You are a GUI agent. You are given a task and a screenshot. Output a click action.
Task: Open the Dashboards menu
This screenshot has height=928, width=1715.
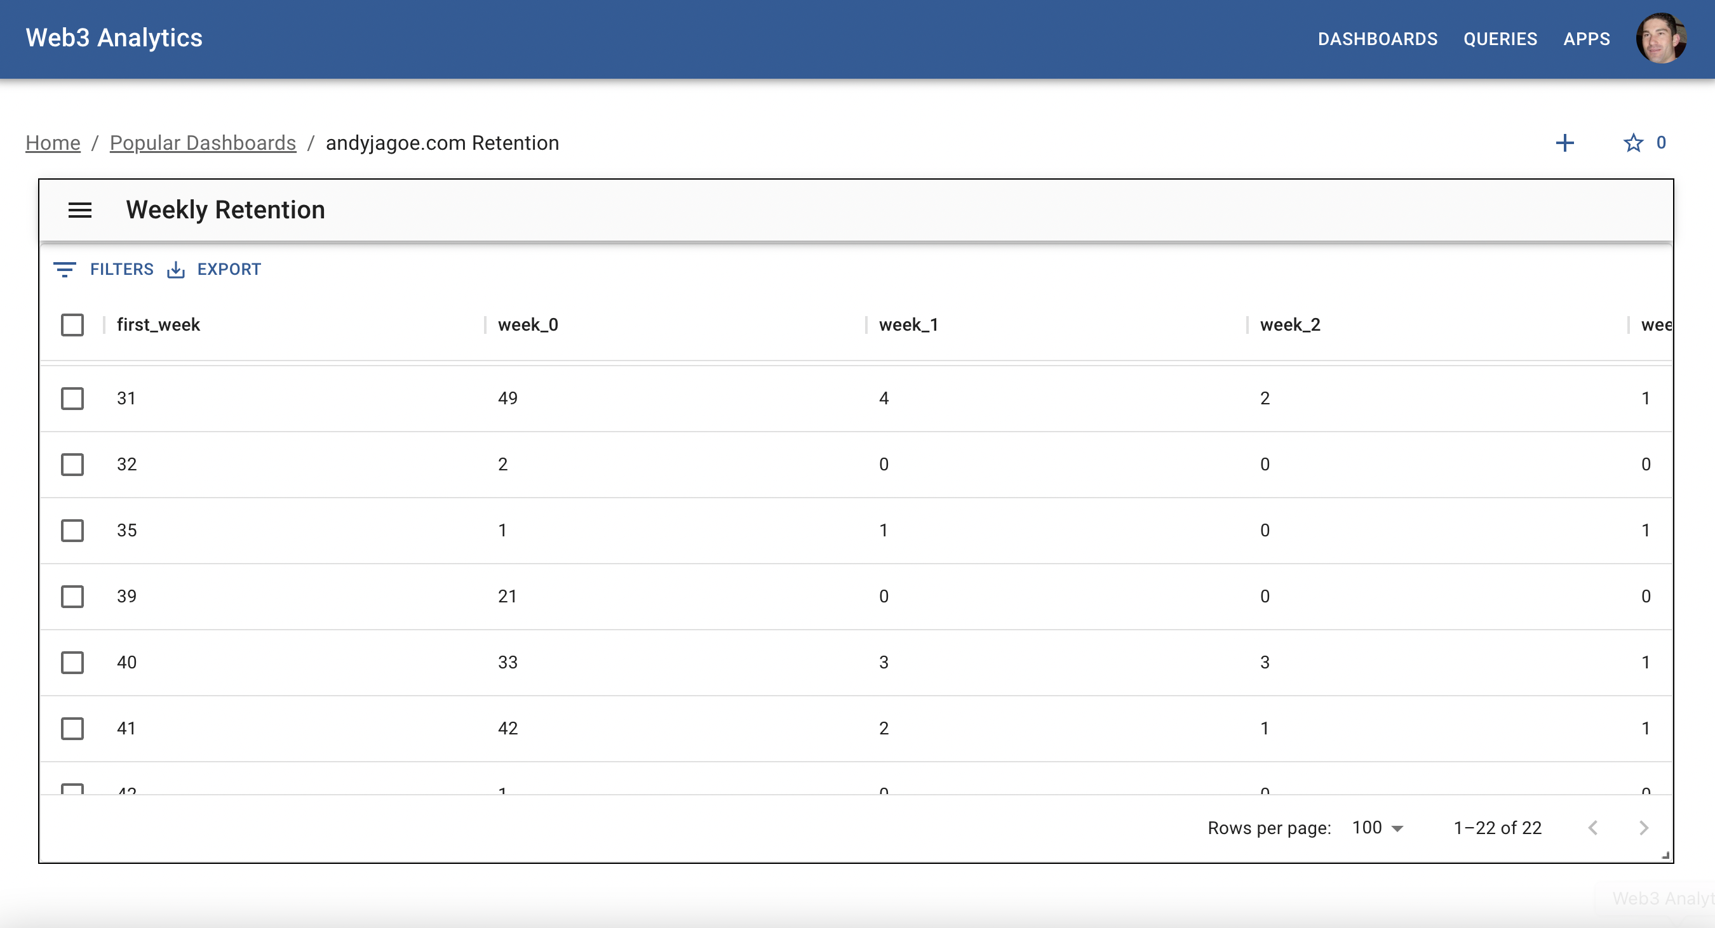(x=1378, y=39)
